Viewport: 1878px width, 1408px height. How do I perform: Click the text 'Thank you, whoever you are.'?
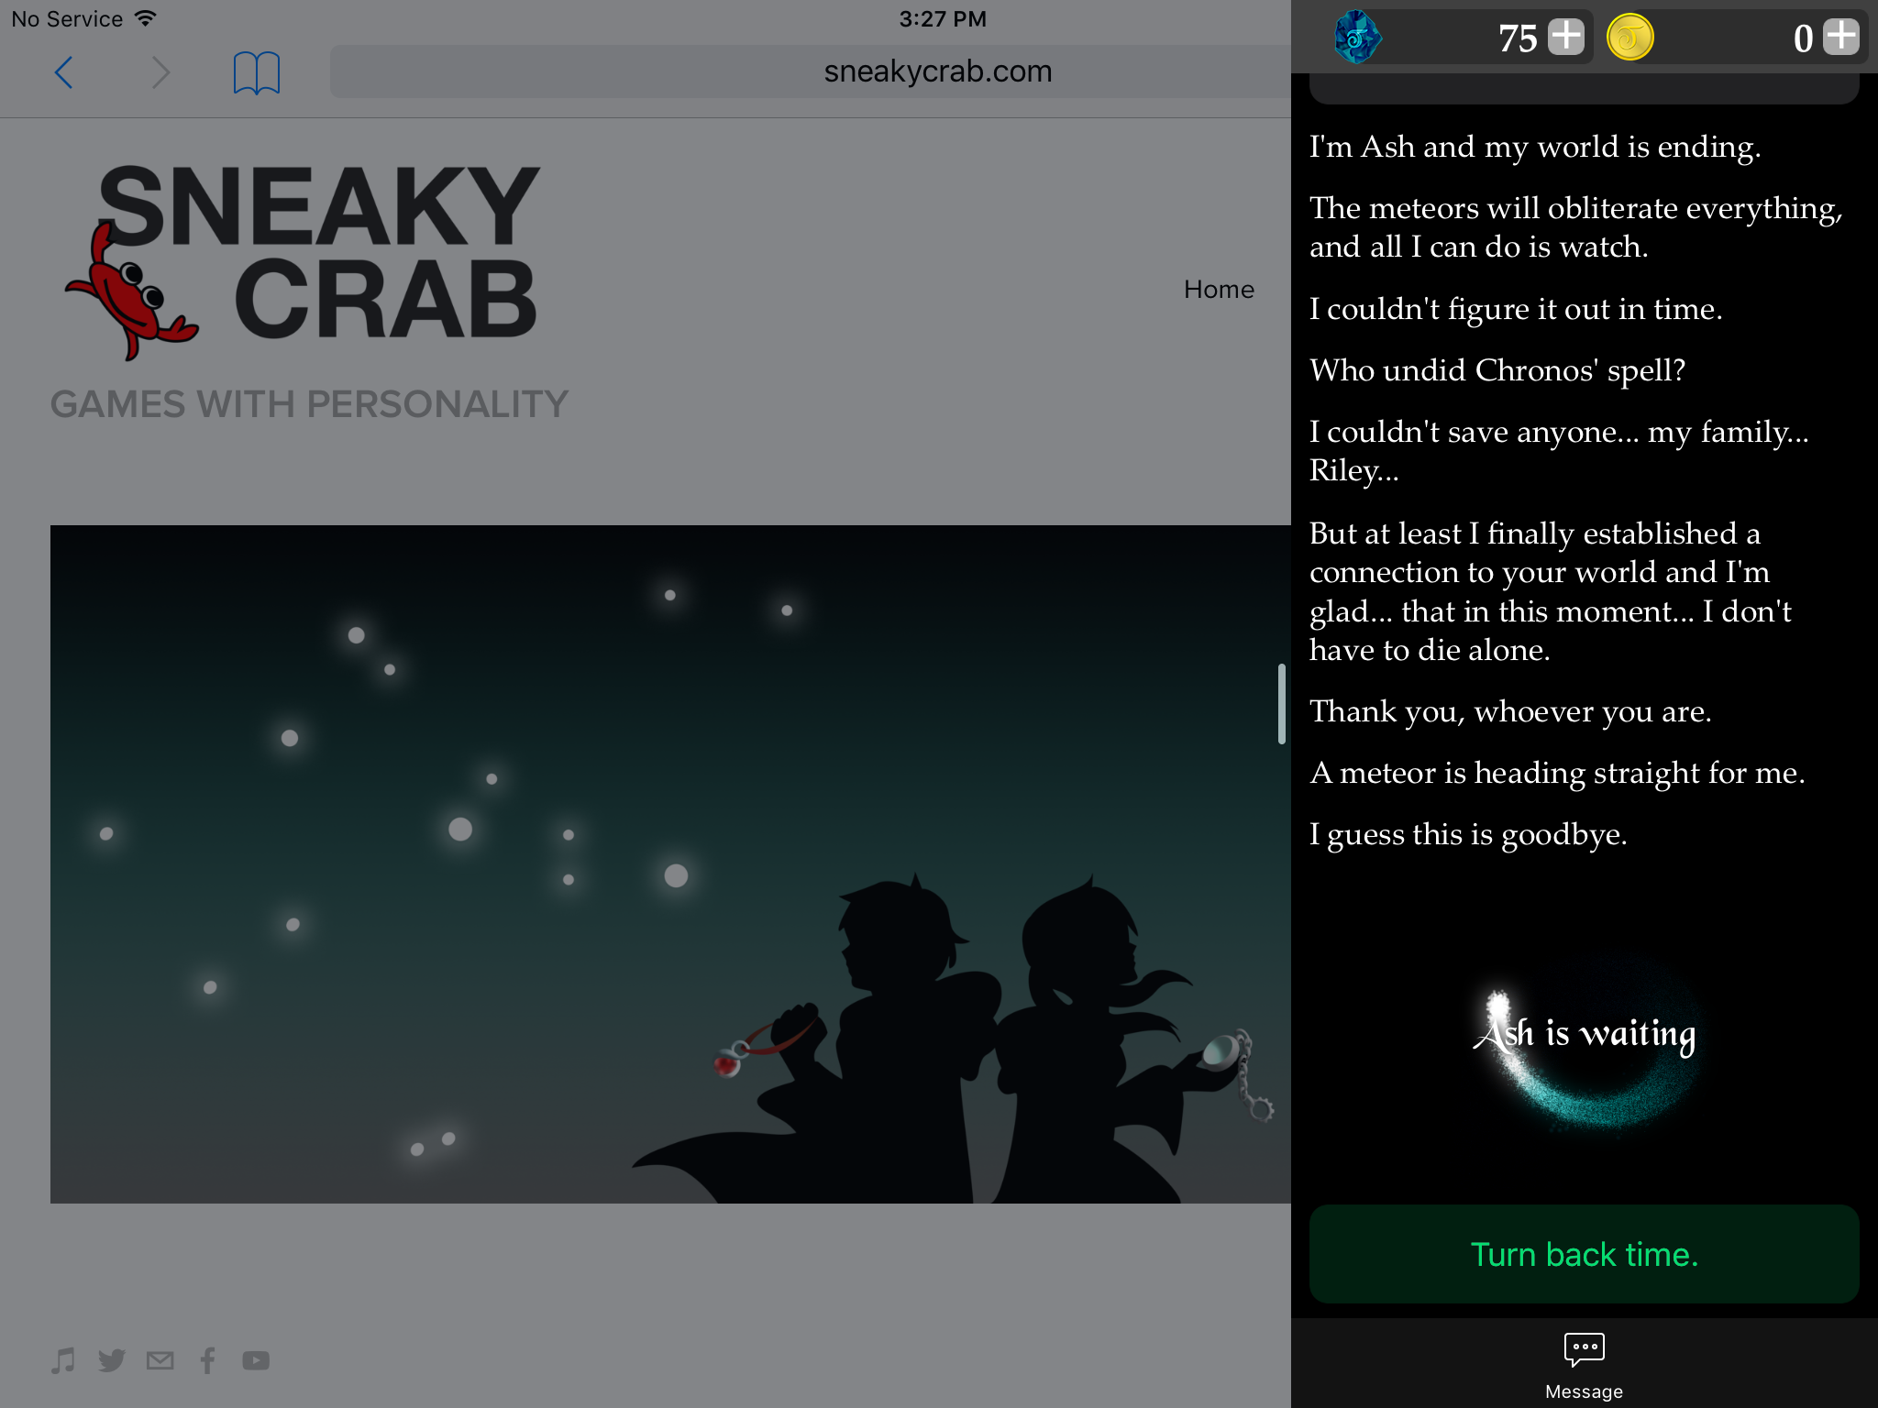click(1510, 712)
